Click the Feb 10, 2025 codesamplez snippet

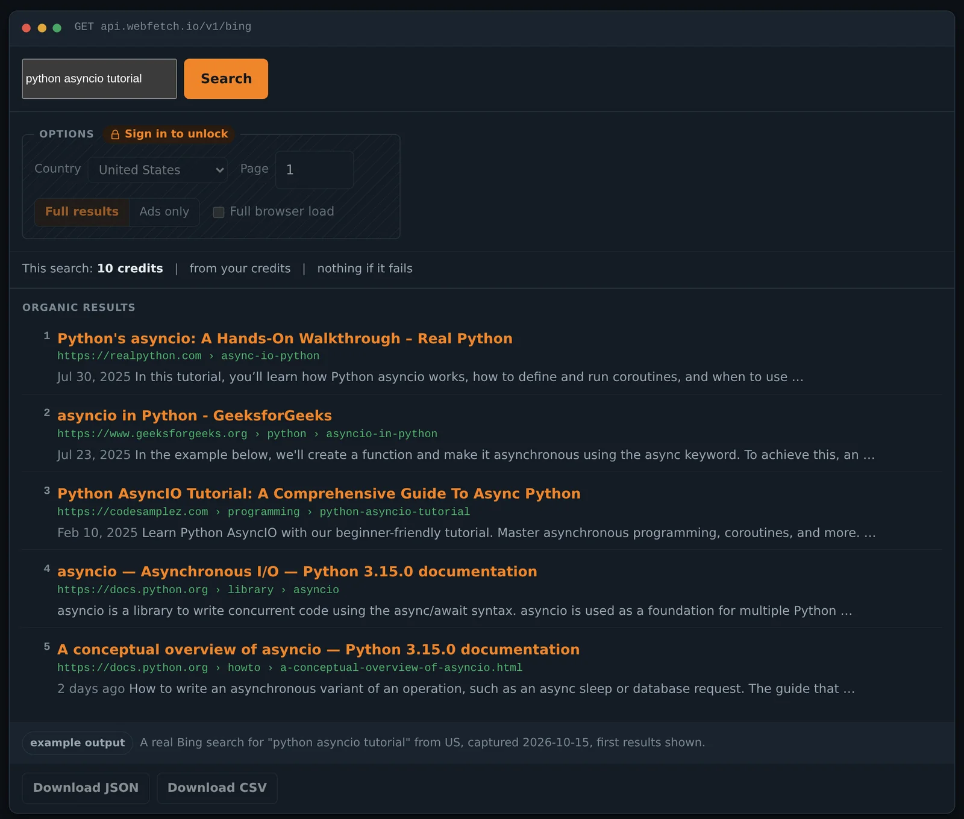466,533
